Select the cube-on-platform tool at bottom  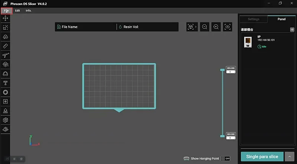point(5,130)
